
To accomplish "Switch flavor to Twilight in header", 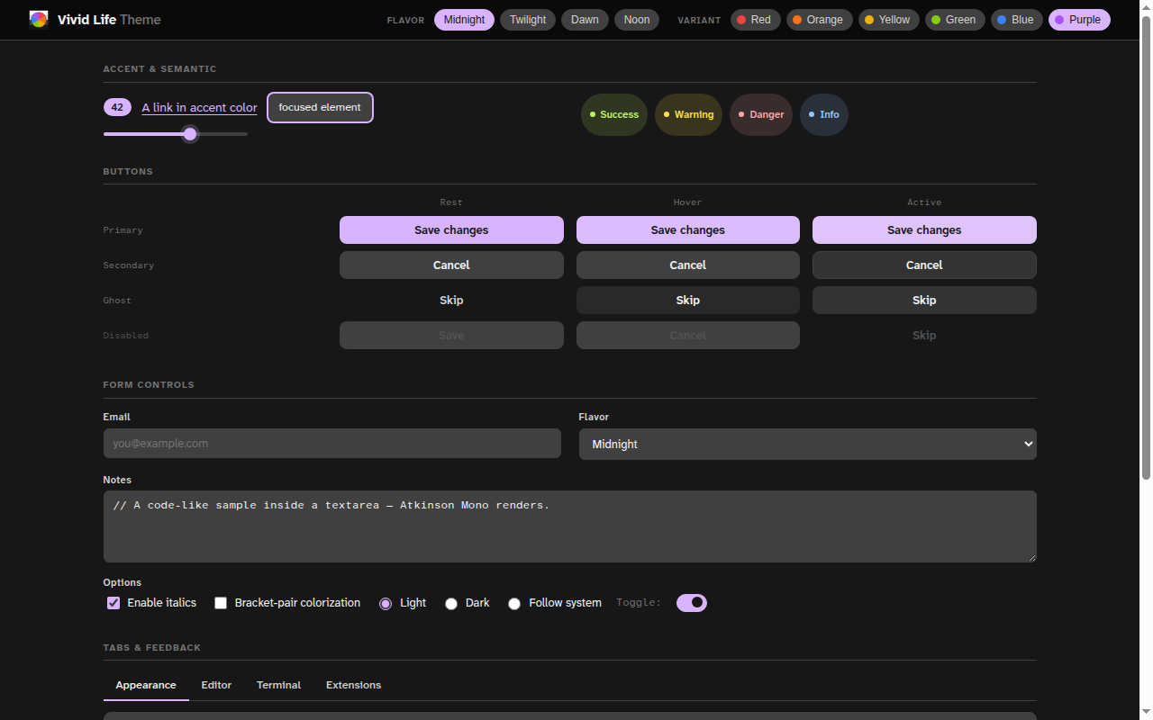I will pyautogui.click(x=528, y=20).
